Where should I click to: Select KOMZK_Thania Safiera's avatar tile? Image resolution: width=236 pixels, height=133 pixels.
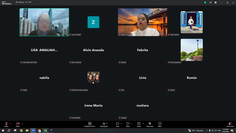click(93, 78)
